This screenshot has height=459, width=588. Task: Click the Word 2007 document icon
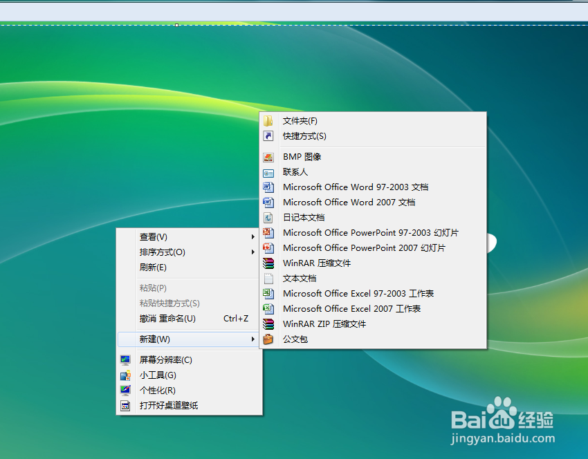(x=268, y=203)
